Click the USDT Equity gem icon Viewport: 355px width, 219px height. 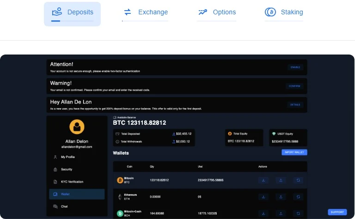pyautogui.click(x=274, y=134)
